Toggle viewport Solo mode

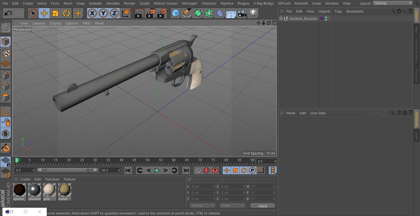pos(6,134)
